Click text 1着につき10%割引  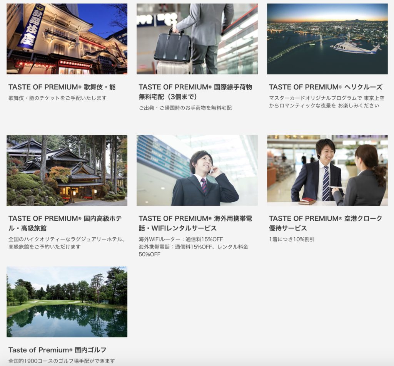coord(292,239)
